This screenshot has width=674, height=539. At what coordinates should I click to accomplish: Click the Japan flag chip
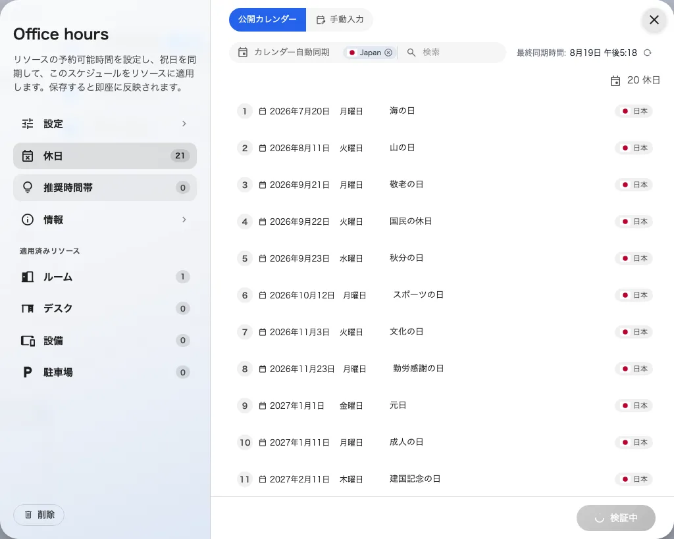(x=370, y=53)
